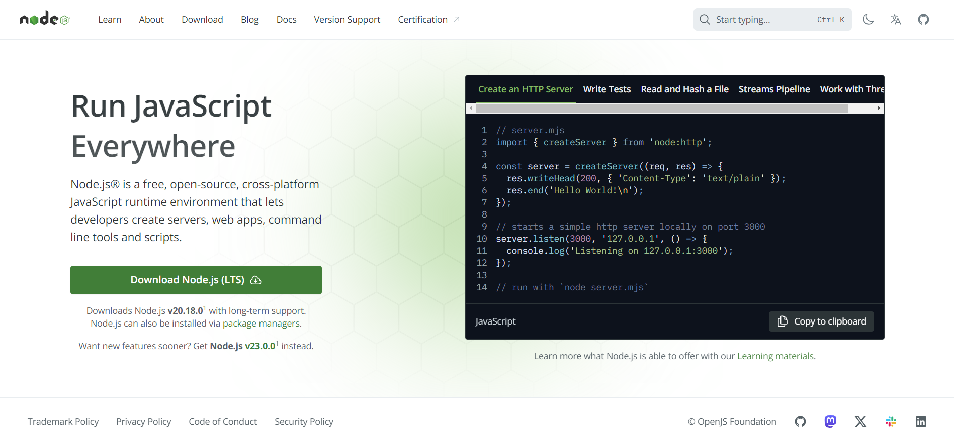This screenshot has width=954, height=431.
Task: Open Docs from top navigation
Action: (x=286, y=19)
